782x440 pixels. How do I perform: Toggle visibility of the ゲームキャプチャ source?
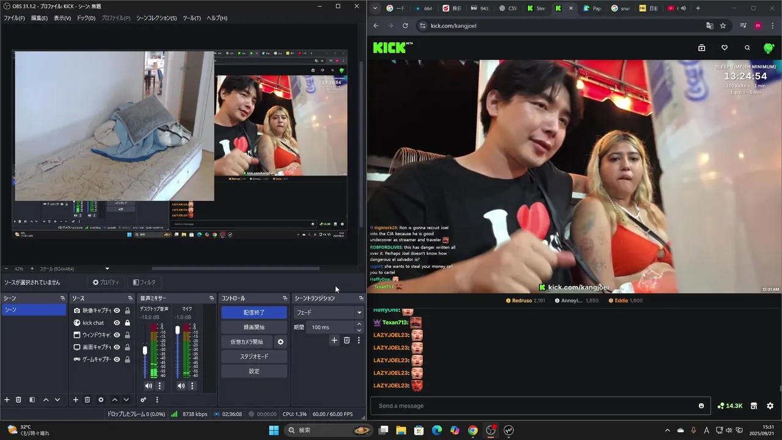pyautogui.click(x=117, y=359)
